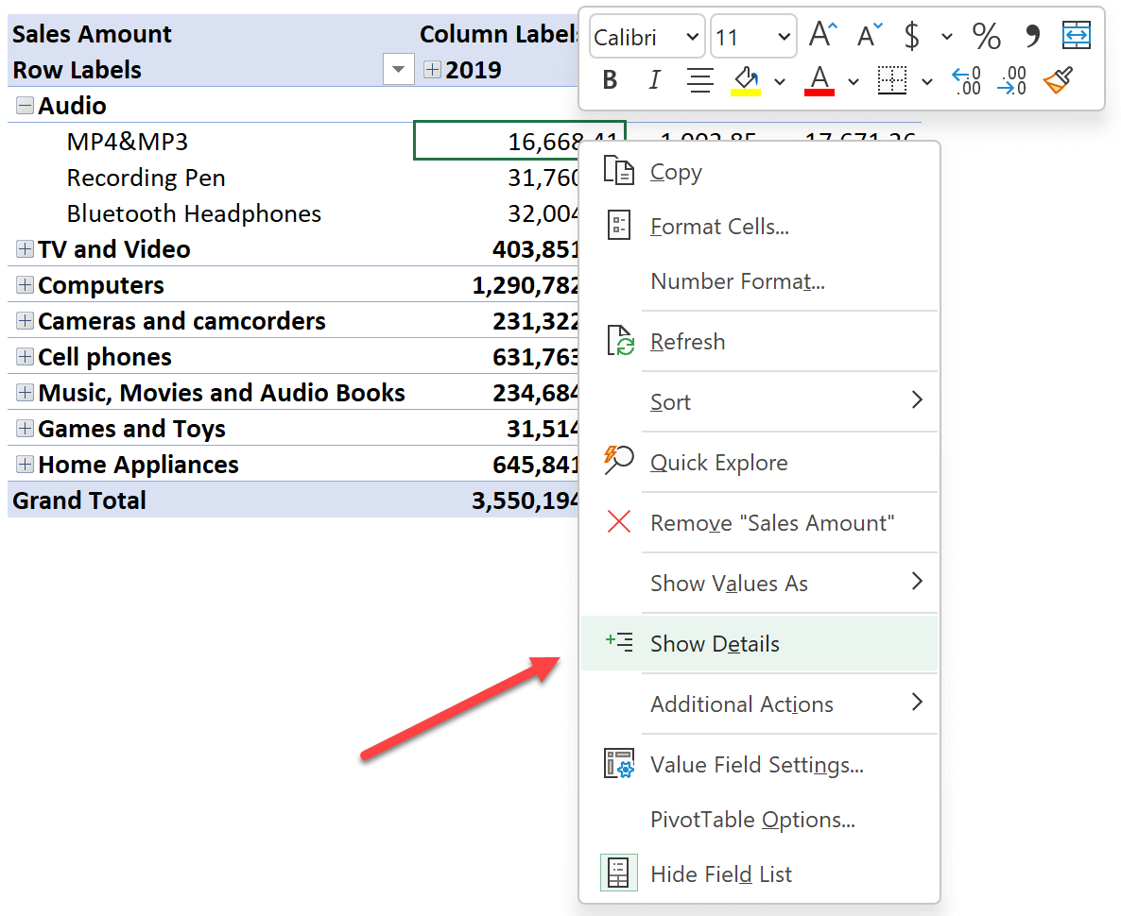Open Value Field Settings using its gear icon
The width and height of the screenshot is (1121, 916).
619,764
